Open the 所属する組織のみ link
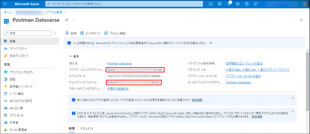 click(x=118, y=89)
